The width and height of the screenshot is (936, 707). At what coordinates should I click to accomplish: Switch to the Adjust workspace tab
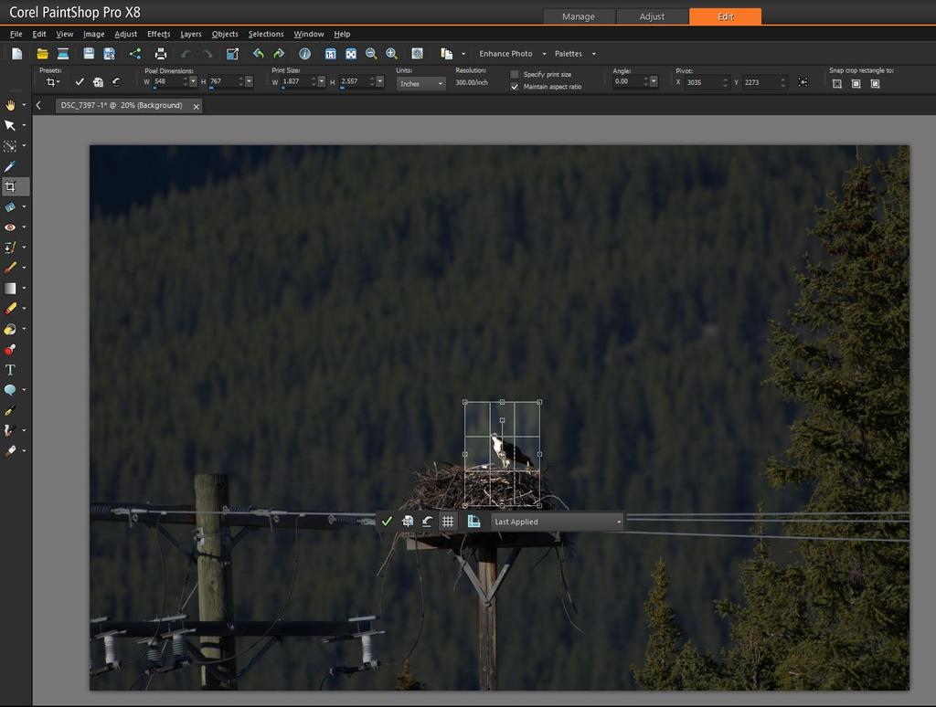[652, 16]
